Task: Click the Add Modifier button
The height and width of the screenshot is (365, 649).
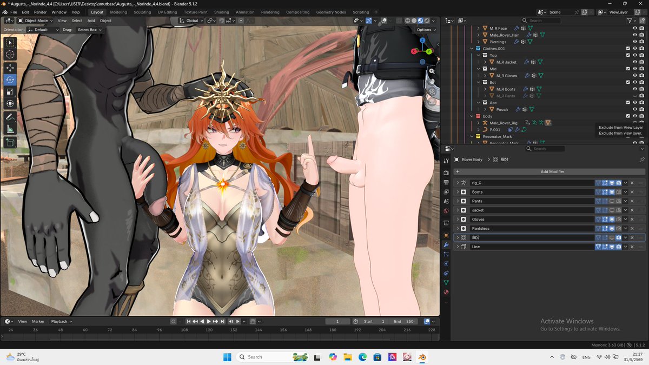Action: [549, 171]
